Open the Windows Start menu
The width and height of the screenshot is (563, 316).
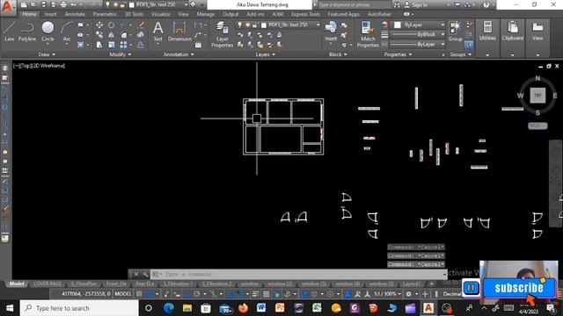coord(10,308)
